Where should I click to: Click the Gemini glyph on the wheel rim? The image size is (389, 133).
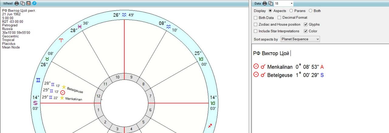pyautogui.click(x=38, y=80)
